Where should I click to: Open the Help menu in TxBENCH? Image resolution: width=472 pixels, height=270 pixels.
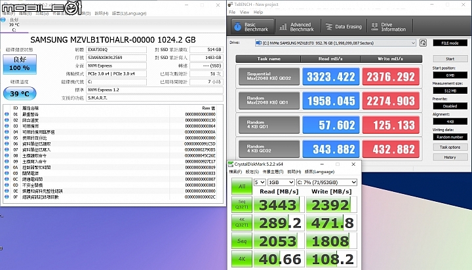click(258, 12)
